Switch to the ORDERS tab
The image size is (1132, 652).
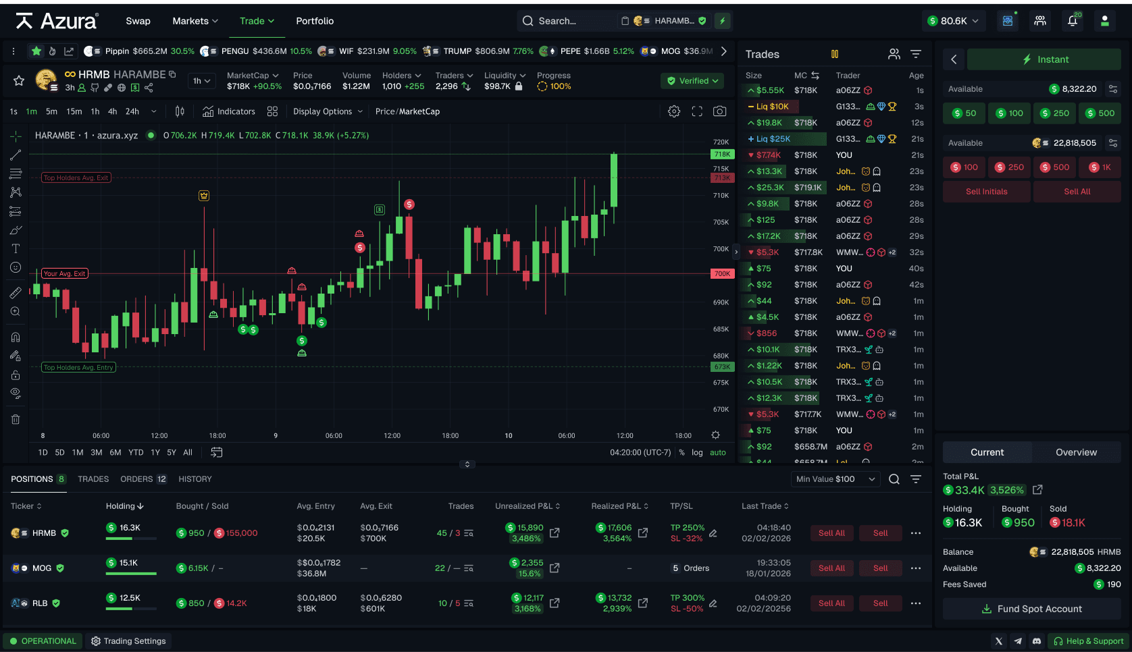coord(143,479)
